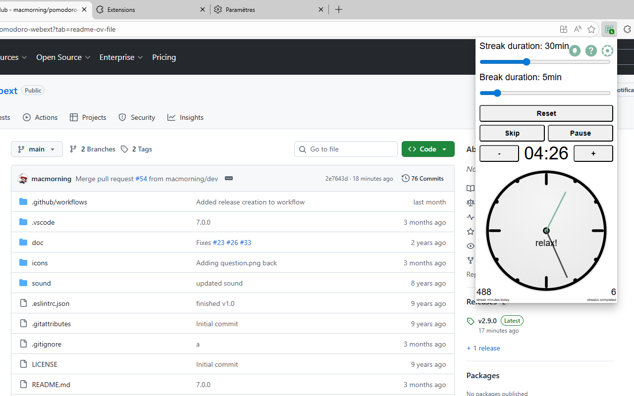The width and height of the screenshot is (634, 396).
Task: View 76 Commits history
Action: click(423, 179)
